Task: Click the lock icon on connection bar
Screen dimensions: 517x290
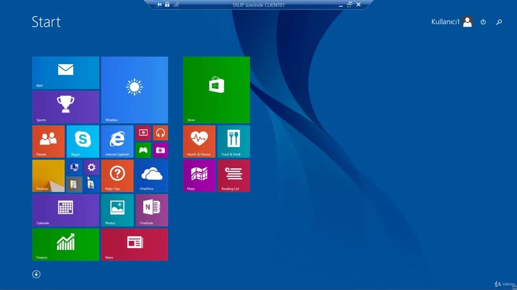Action: (x=167, y=4)
